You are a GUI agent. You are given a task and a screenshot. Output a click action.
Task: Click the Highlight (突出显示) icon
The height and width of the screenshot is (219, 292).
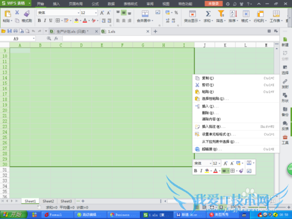[x=192, y=14]
